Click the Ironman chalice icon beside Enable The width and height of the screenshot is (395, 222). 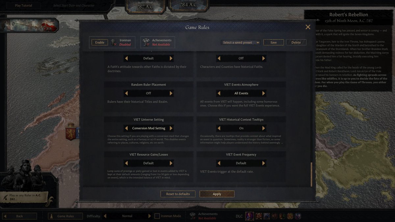tap(114, 42)
